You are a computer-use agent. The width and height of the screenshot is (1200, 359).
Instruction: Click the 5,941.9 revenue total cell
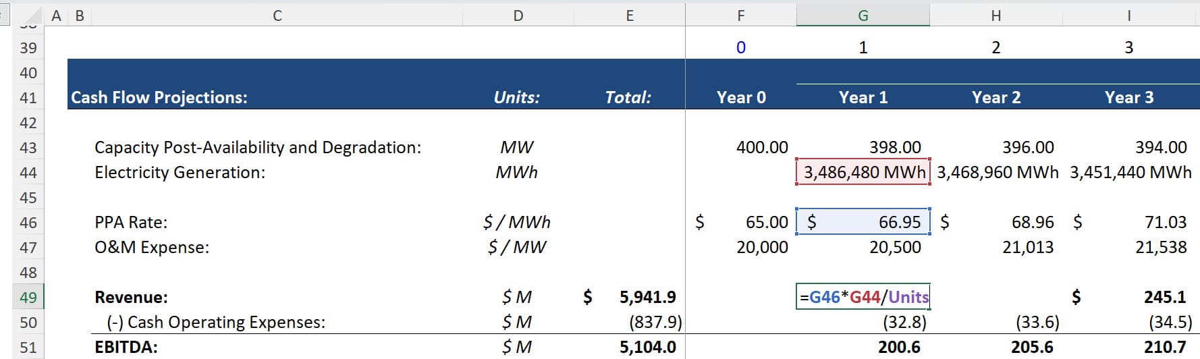[x=629, y=298]
